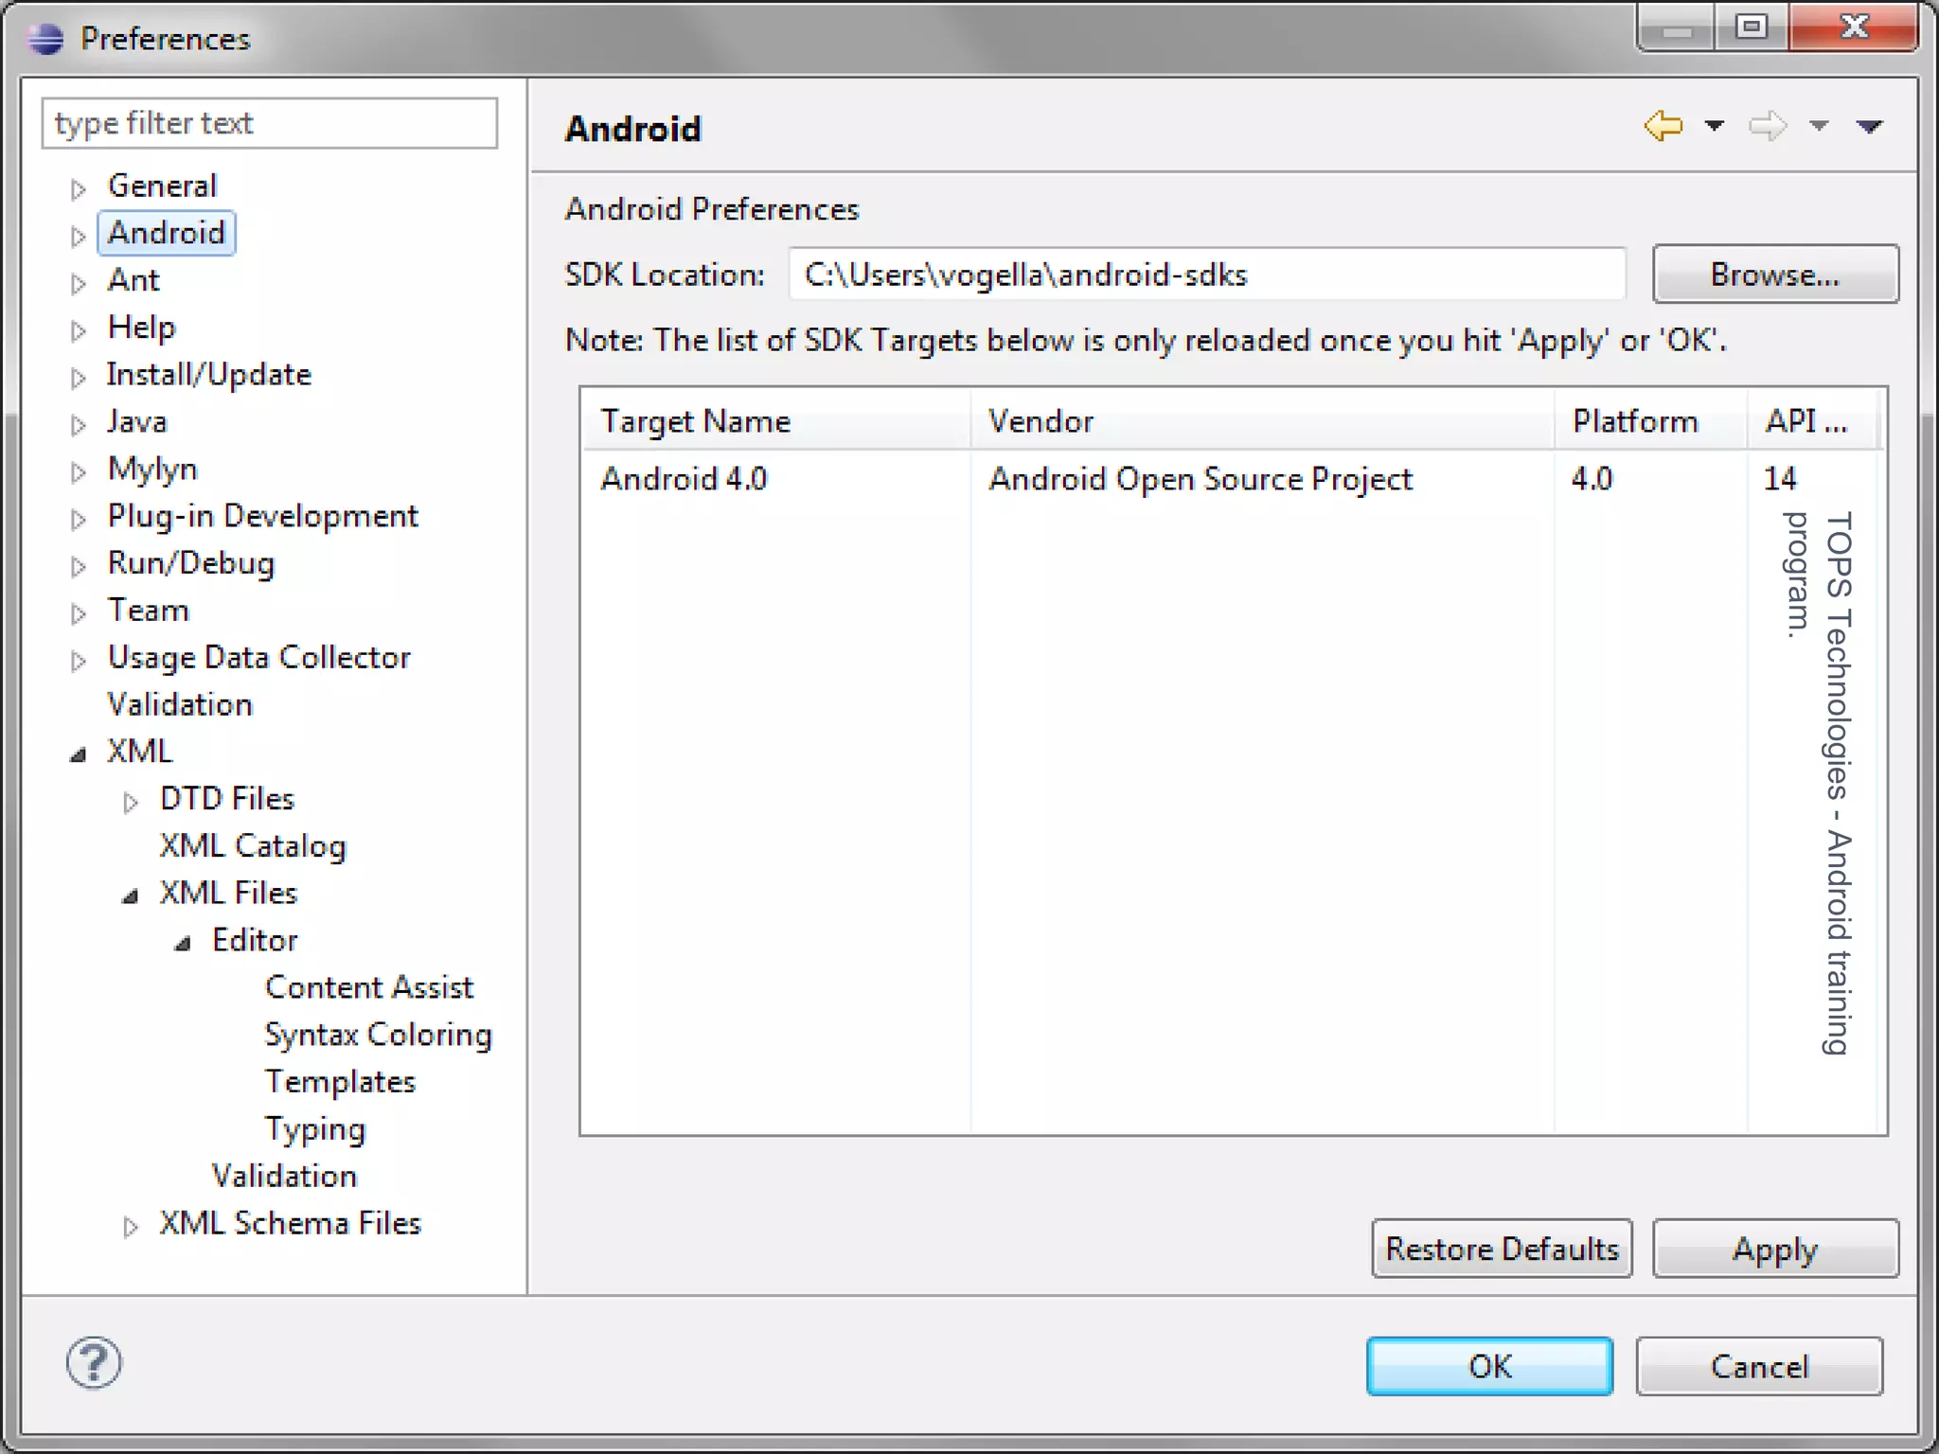The image size is (1939, 1454).
Task: Collapse the XML Files node
Action: coord(131,895)
